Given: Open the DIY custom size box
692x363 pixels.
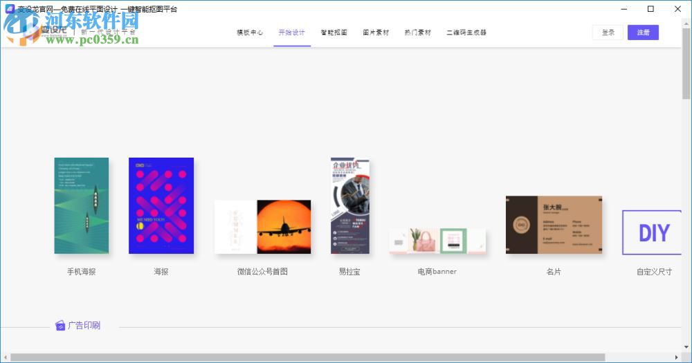Looking at the screenshot, I should pos(652,232).
